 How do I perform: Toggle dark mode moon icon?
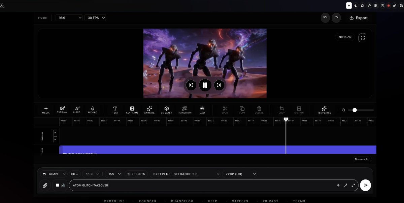[356, 6]
